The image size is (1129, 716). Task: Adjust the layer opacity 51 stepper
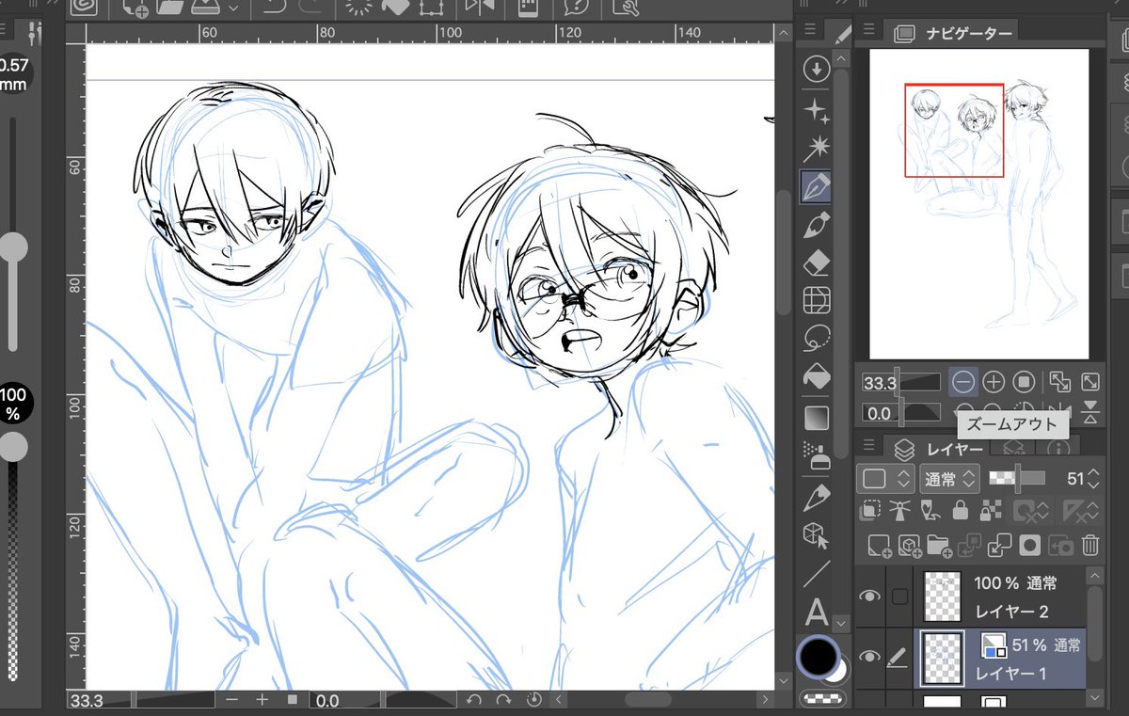(1092, 479)
